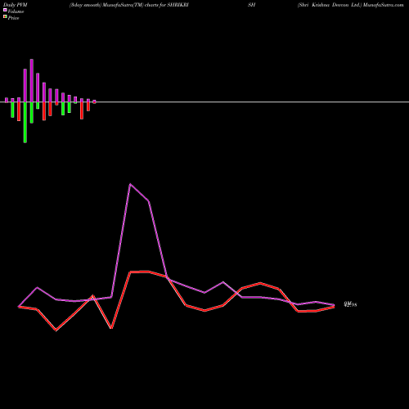Screen dimensions: 409x409
Task: Click the 'SH' text in header
Action: coord(251,5)
